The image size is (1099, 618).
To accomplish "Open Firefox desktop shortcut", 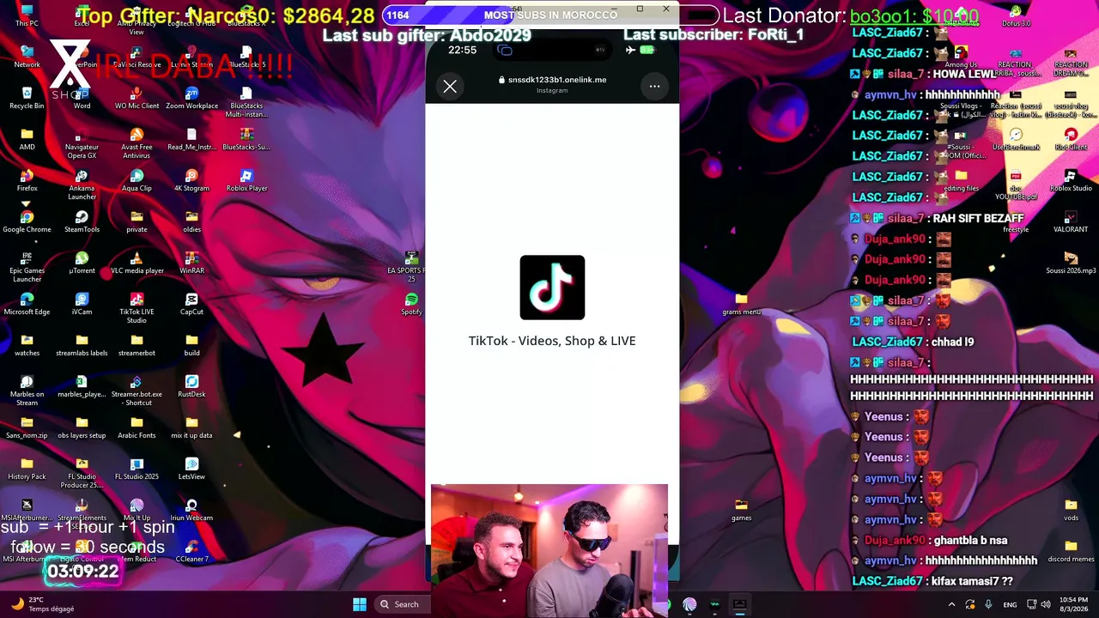I will point(27,179).
